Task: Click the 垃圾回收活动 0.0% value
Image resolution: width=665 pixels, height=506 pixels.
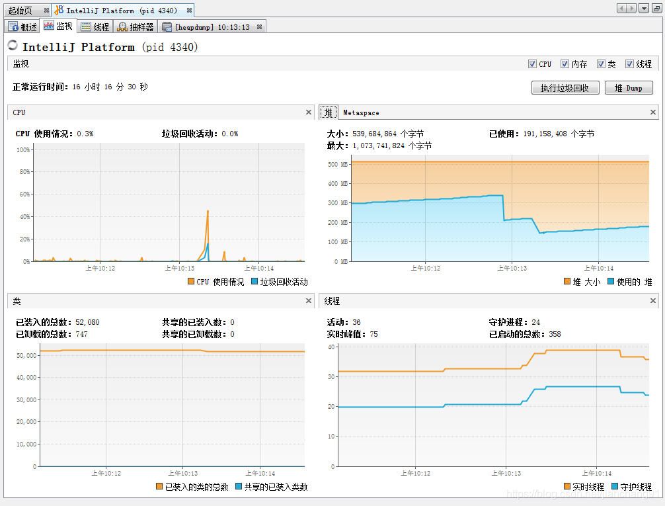Action: pos(230,134)
